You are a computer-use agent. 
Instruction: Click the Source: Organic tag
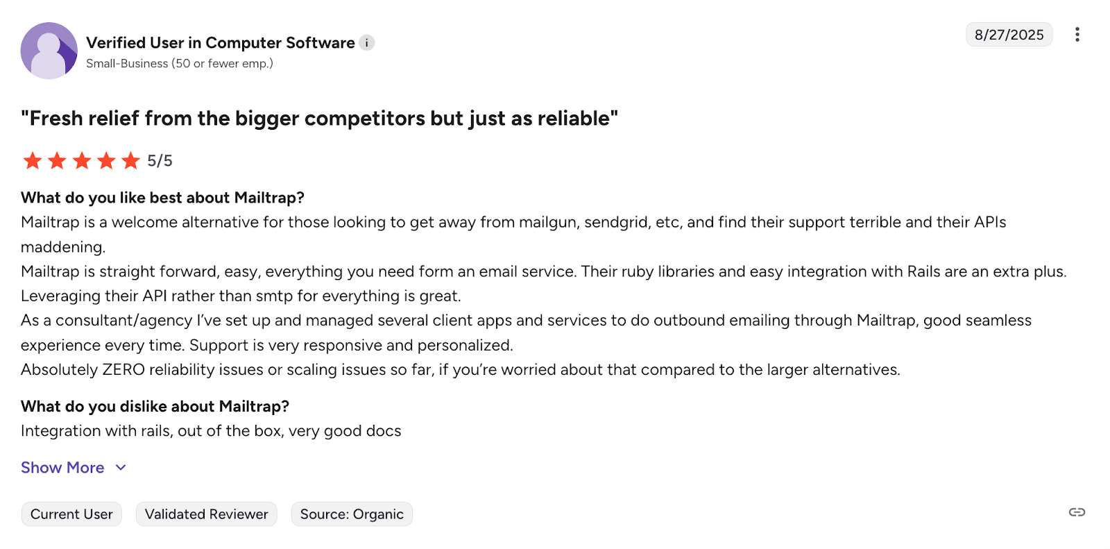[352, 514]
